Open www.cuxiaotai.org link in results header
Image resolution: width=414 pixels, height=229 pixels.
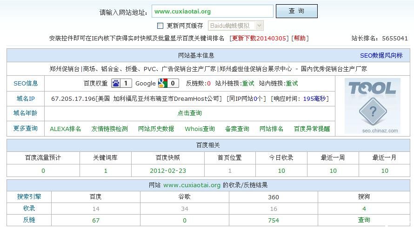(192, 185)
